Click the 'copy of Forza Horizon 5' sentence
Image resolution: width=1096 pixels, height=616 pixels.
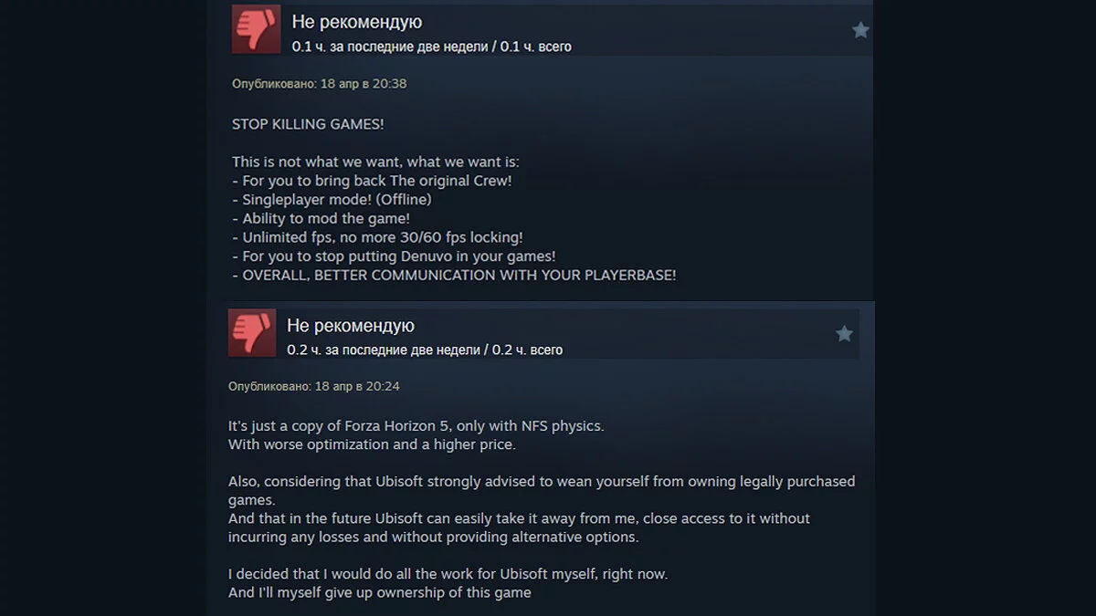416,426
